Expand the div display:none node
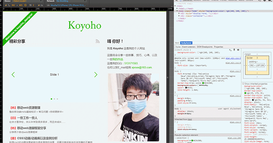 179,13
